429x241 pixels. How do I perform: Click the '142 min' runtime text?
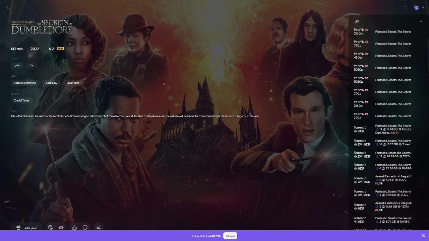click(17, 49)
